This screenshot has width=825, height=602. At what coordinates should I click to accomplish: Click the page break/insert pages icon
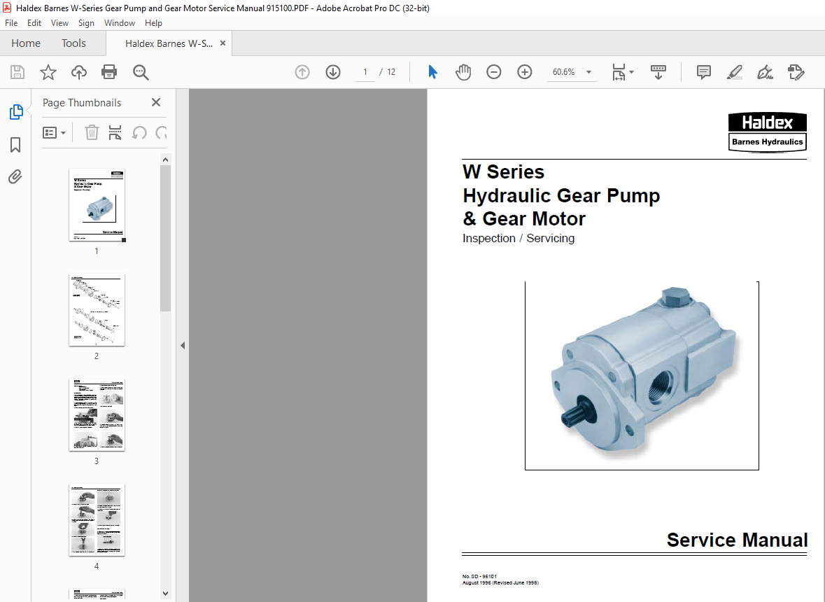tap(115, 132)
